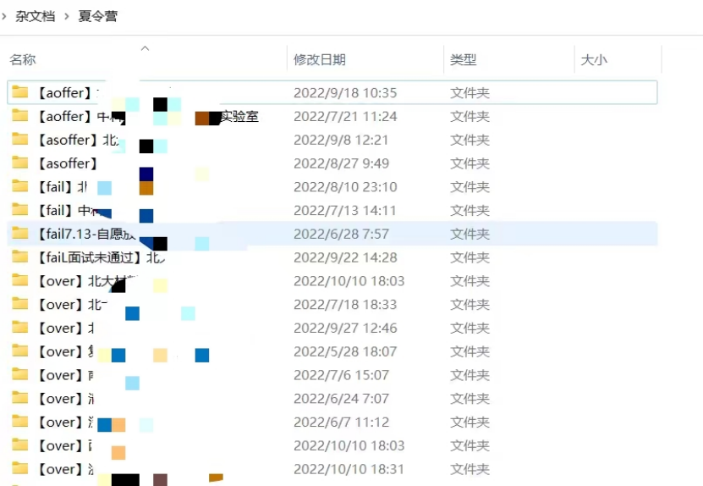Click the date 2022/7/6 15:07
The width and height of the screenshot is (703, 486).
[x=341, y=375]
